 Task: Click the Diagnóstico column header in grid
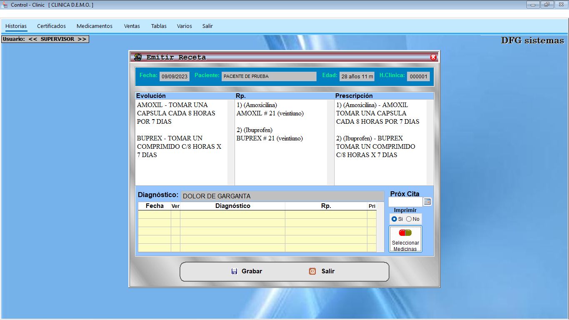[232, 206]
